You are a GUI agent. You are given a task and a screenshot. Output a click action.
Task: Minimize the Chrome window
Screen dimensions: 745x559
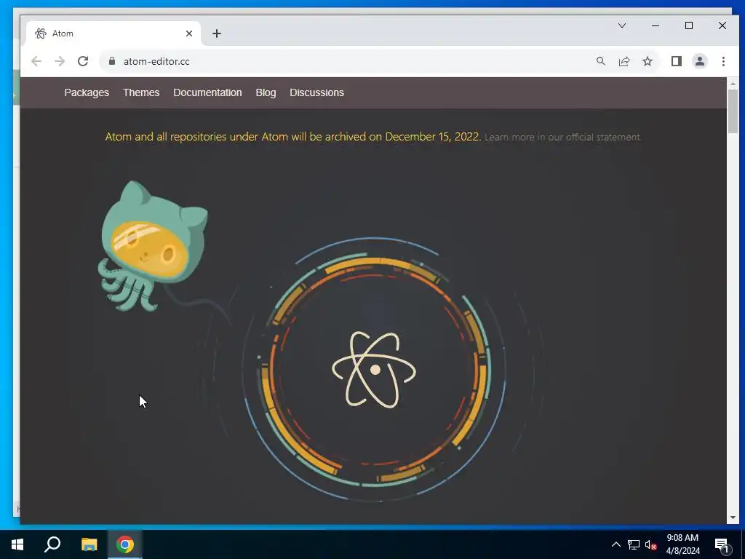pos(656,25)
